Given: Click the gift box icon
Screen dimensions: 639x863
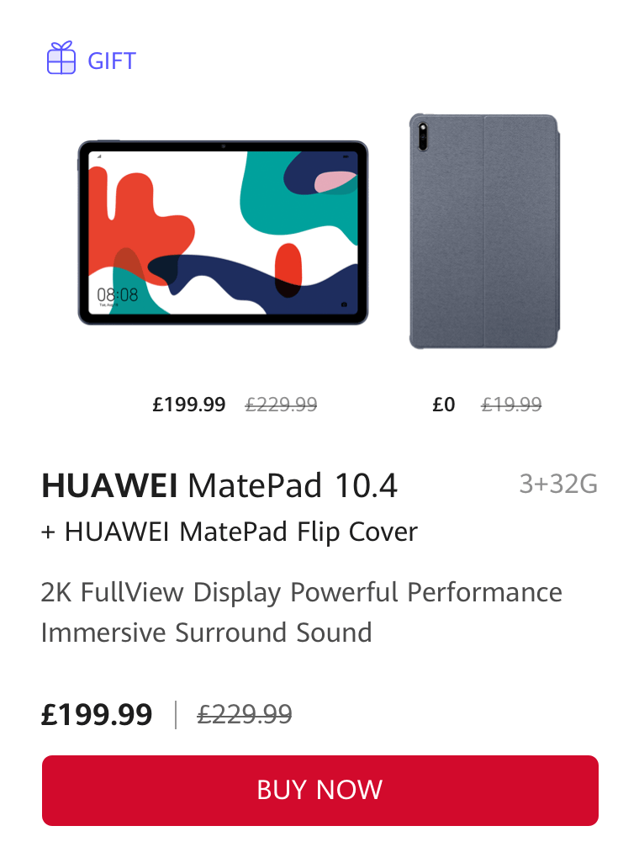Looking at the screenshot, I should tap(61, 58).
